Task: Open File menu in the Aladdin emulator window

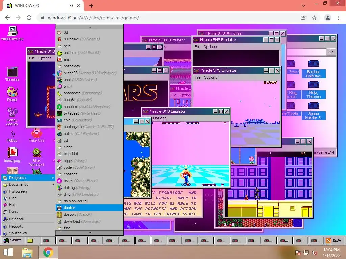Action: pos(32,58)
